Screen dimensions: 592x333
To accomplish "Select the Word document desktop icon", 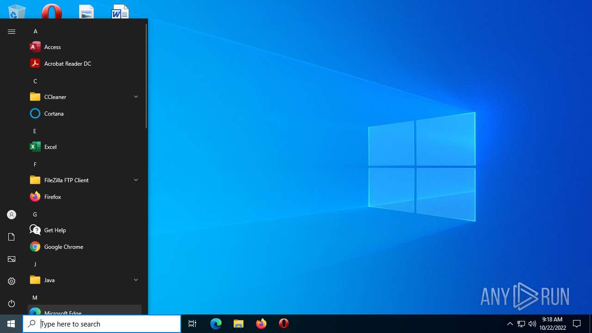I will (x=120, y=12).
